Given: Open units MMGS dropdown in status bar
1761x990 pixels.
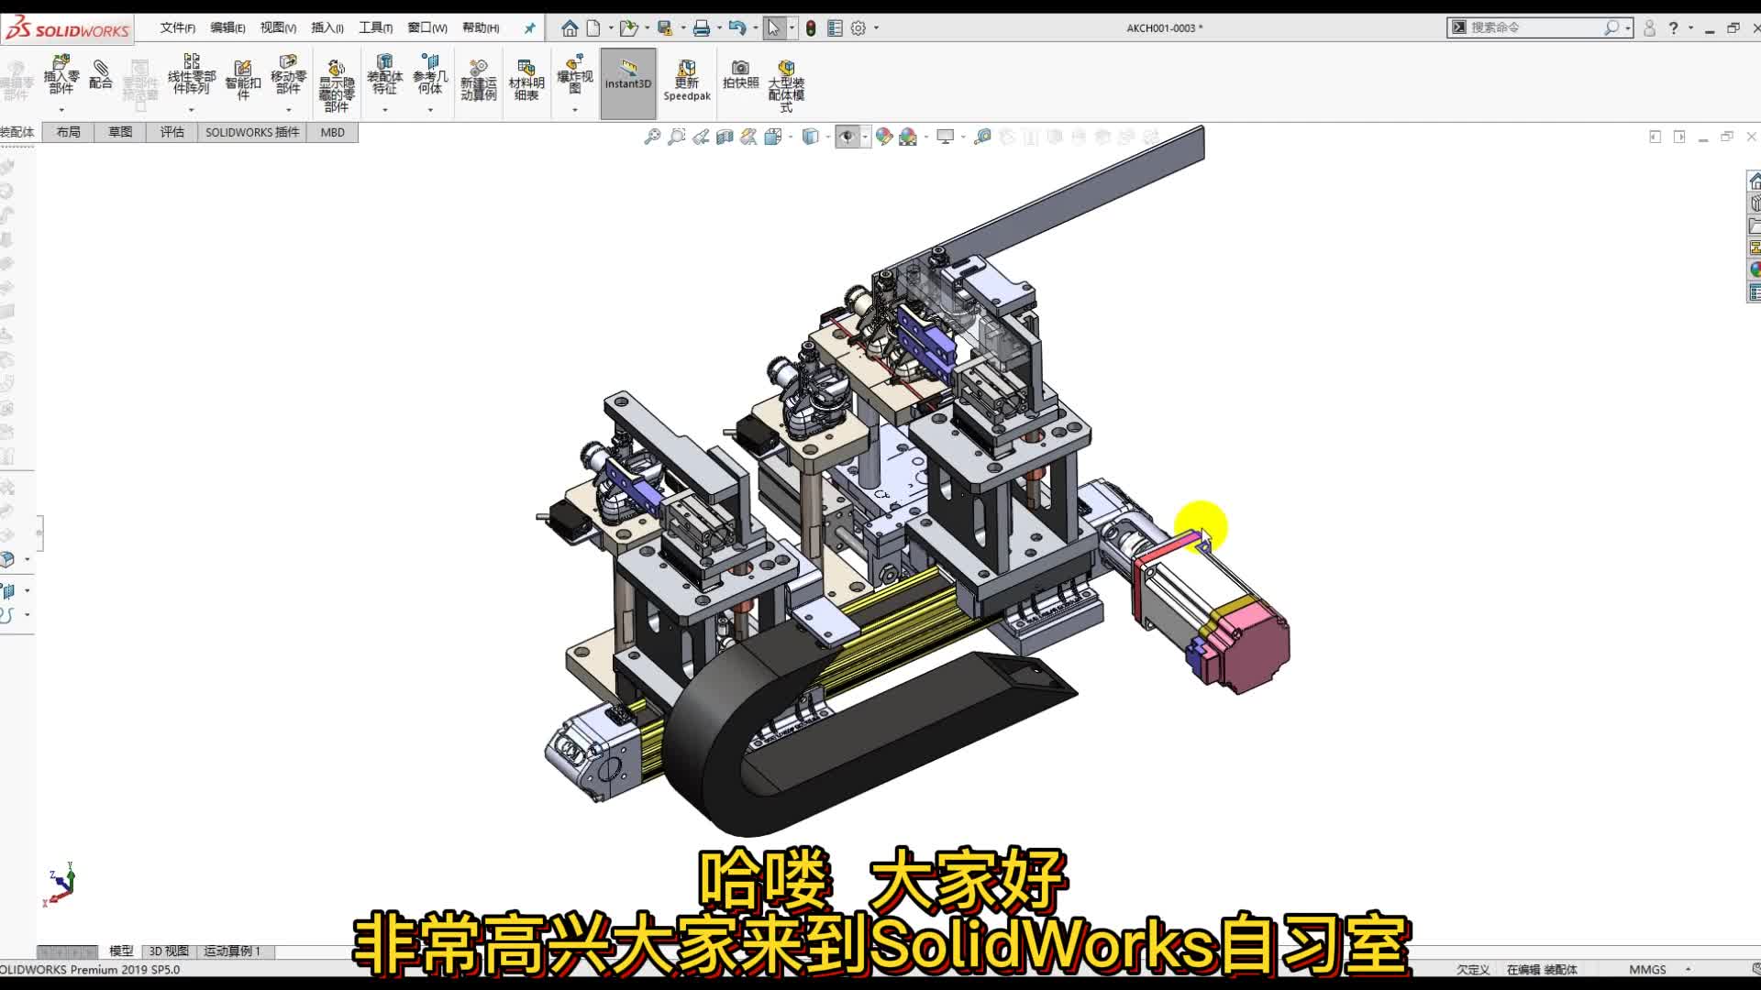Looking at the screenshot, I should point(1688,969).
